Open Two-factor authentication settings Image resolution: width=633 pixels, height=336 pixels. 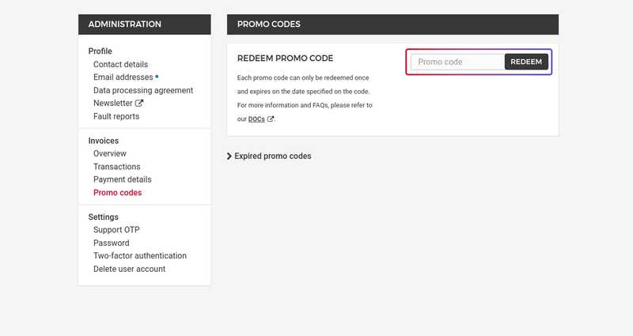(139, 256)
